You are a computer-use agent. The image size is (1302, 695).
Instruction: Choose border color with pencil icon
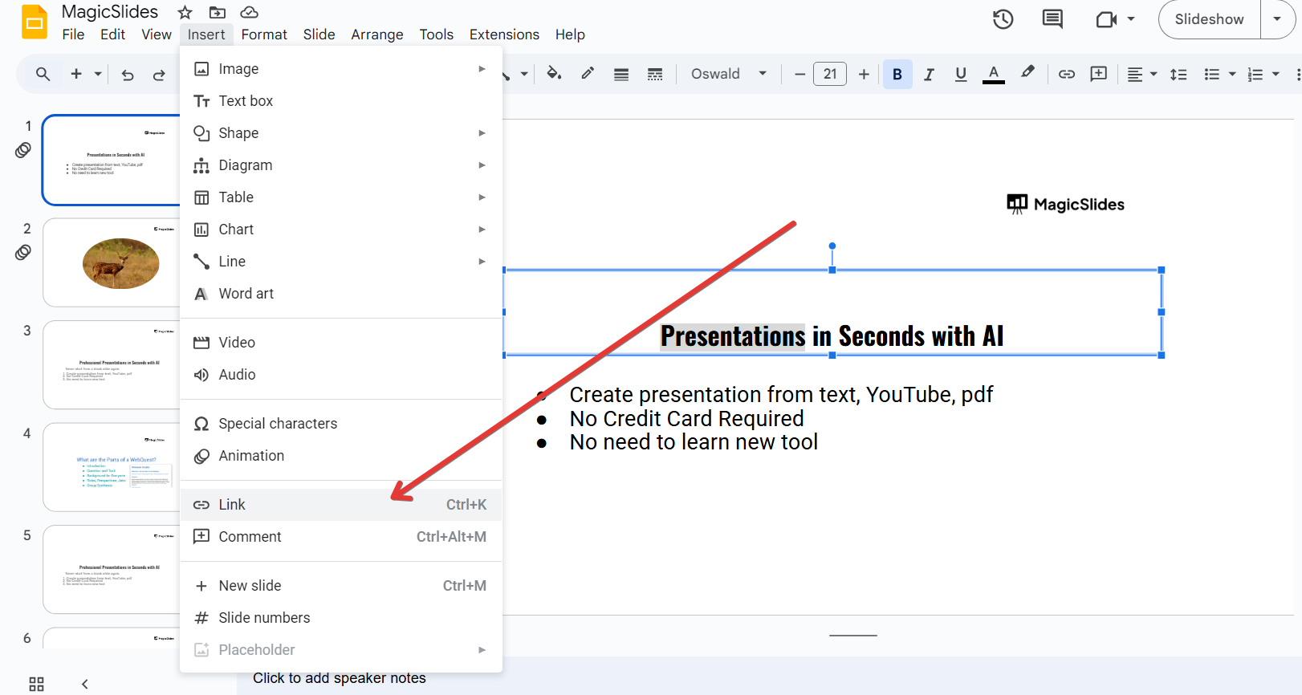588,74
